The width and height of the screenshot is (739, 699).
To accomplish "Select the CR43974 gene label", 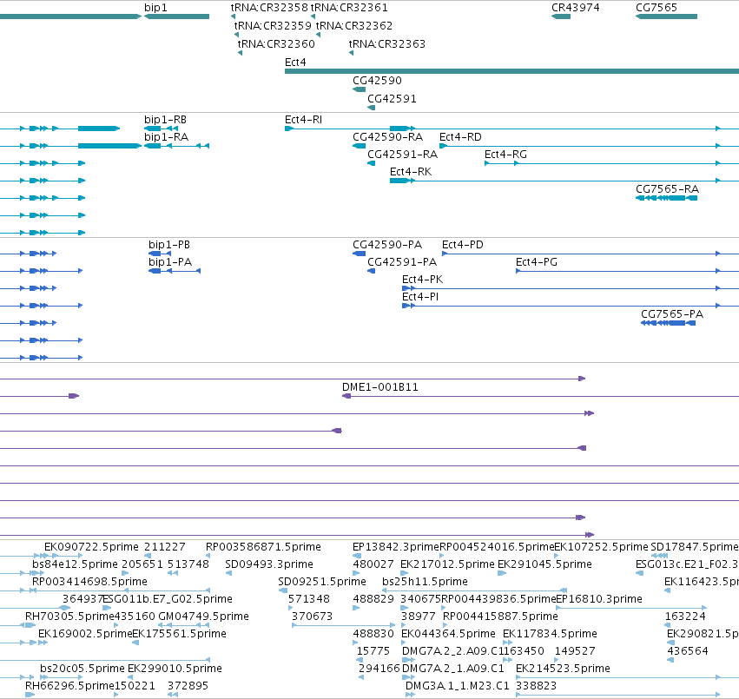I will click(x=576, y=8).
